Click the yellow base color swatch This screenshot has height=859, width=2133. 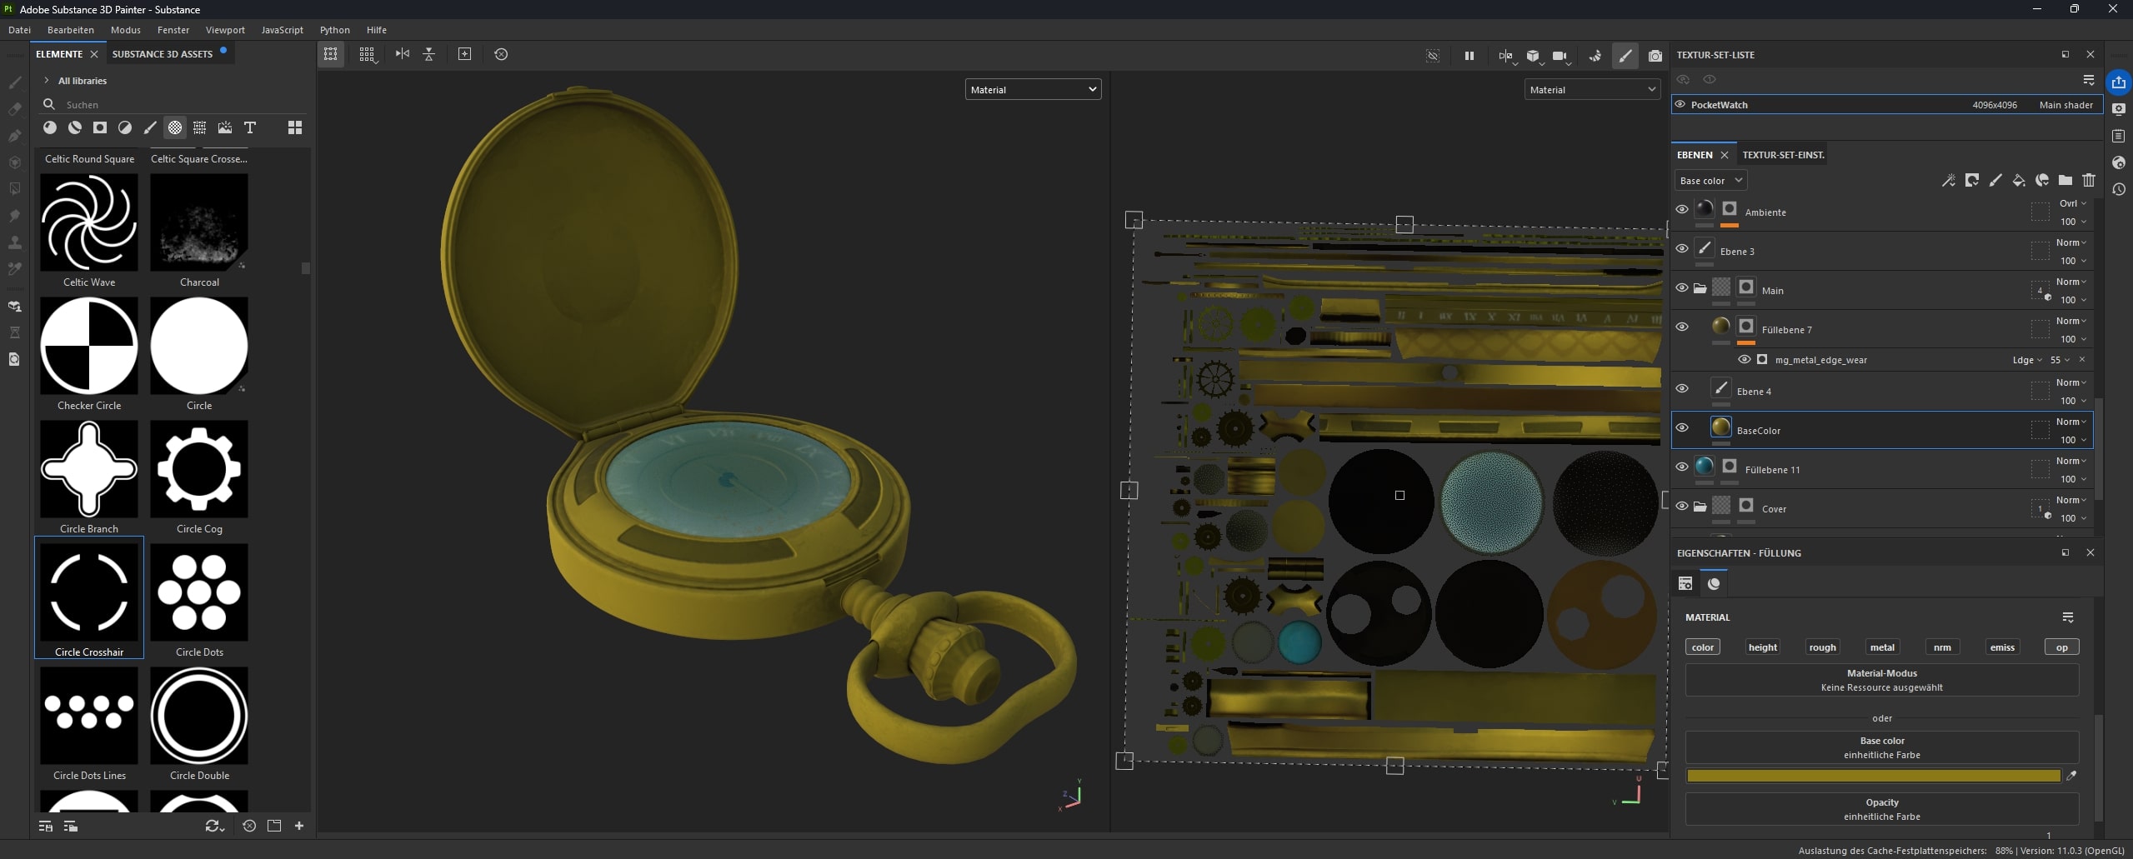click(1872, 776)
